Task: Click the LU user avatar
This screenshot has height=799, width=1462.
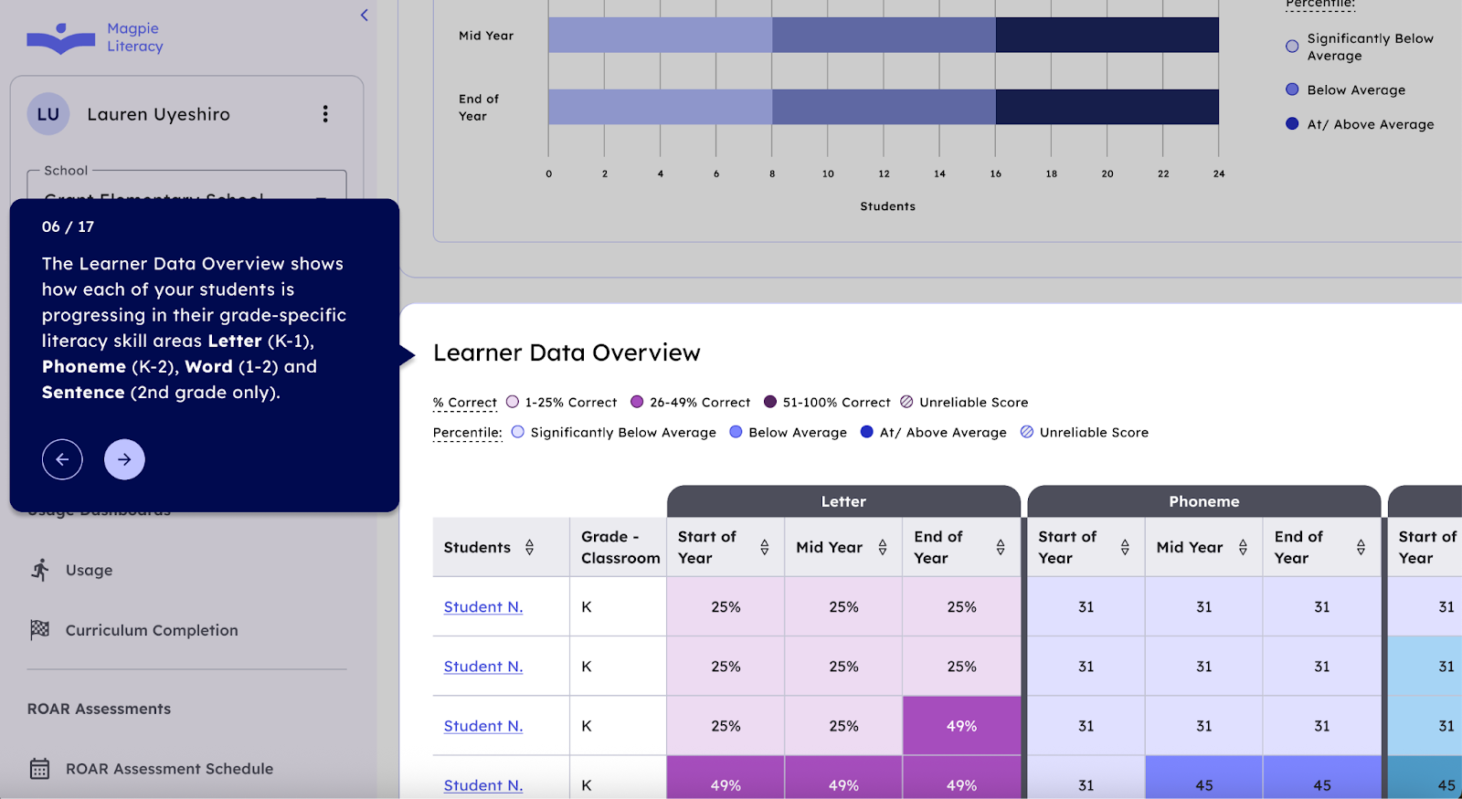Action: [x=48, y=114]
